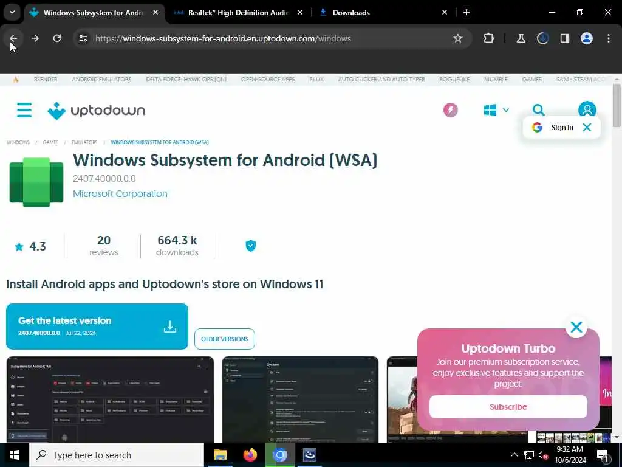Close the Realtek High Definition Audio tab

300,12
